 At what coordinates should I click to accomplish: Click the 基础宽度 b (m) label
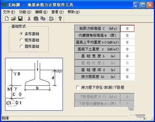(x=97, y=56)
